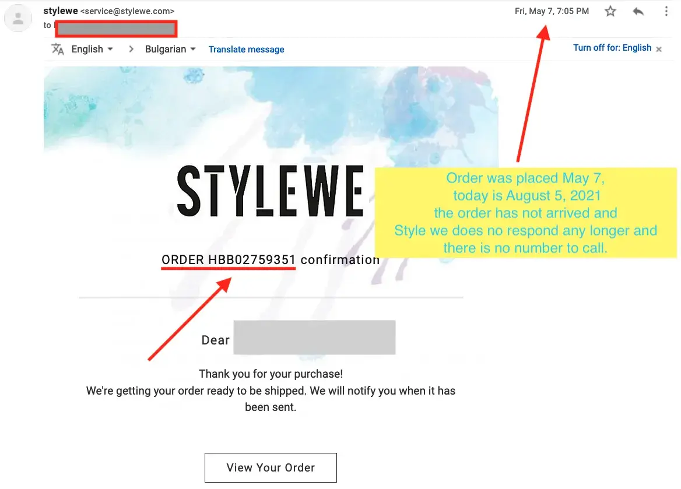Star this Stylewe email

[610, 11]
